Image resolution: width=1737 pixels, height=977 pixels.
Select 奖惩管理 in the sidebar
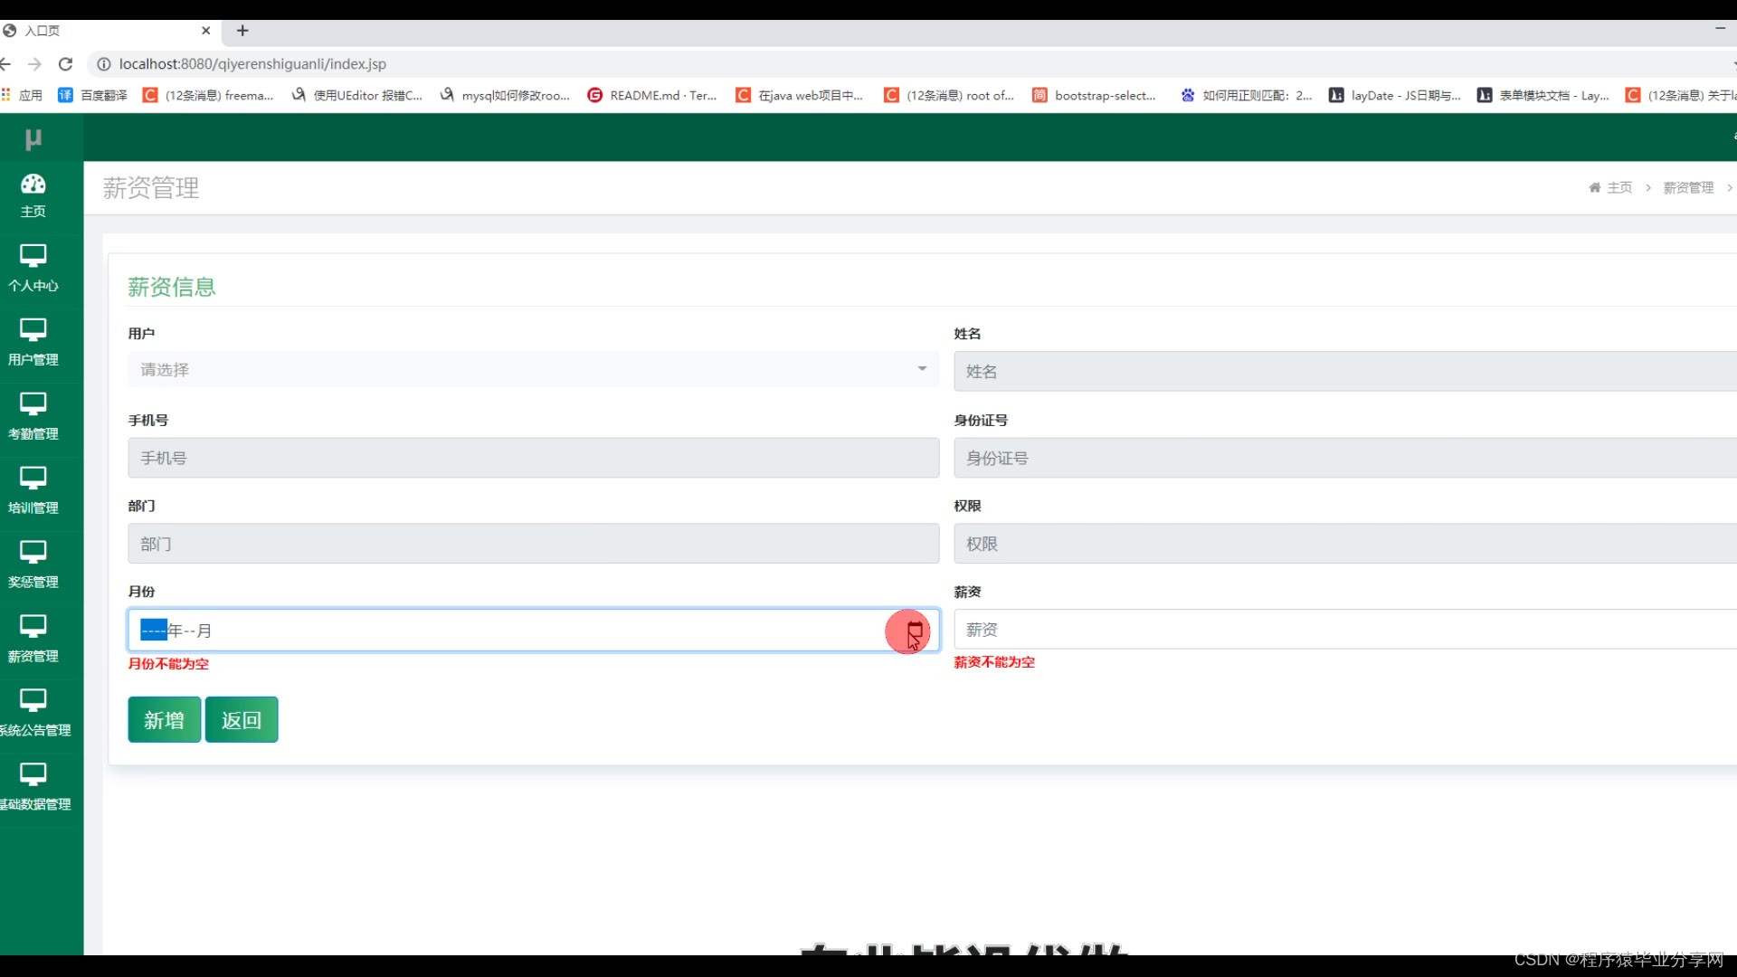(33, 565)
